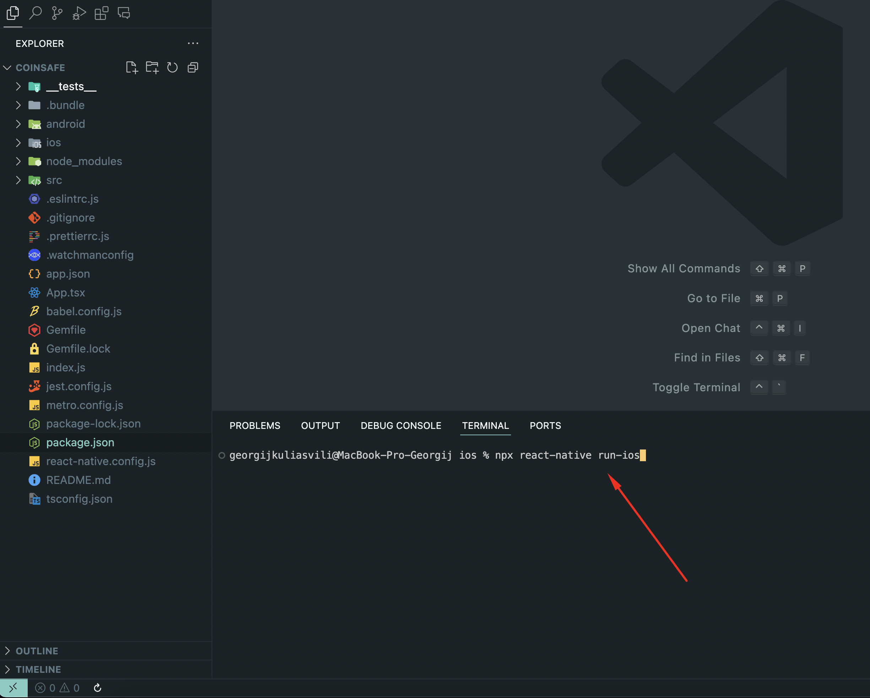Screen dimensions: 870x698
Task: Open Gemfile.lock file
Action: coord(106,349)
